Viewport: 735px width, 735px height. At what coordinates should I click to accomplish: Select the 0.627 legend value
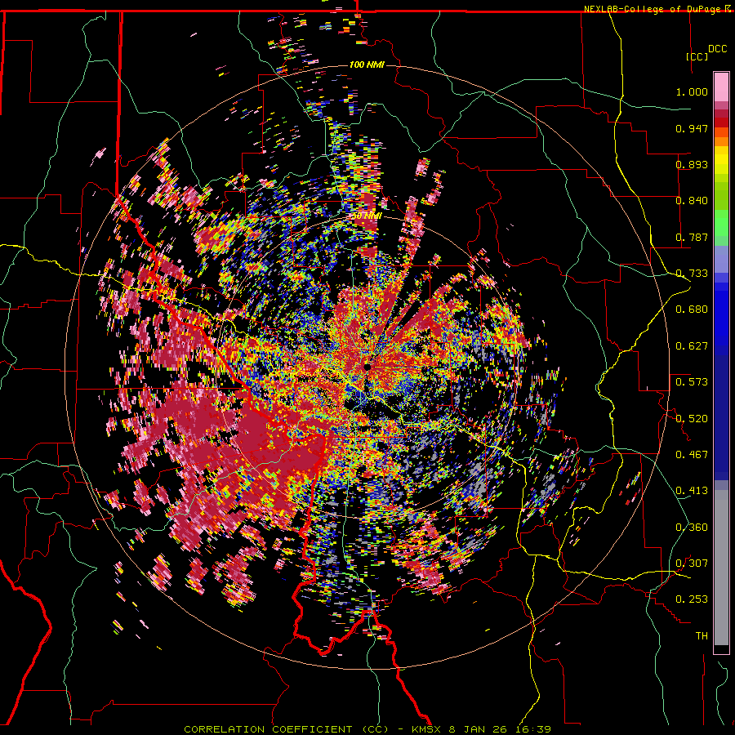tap(692, 346)
